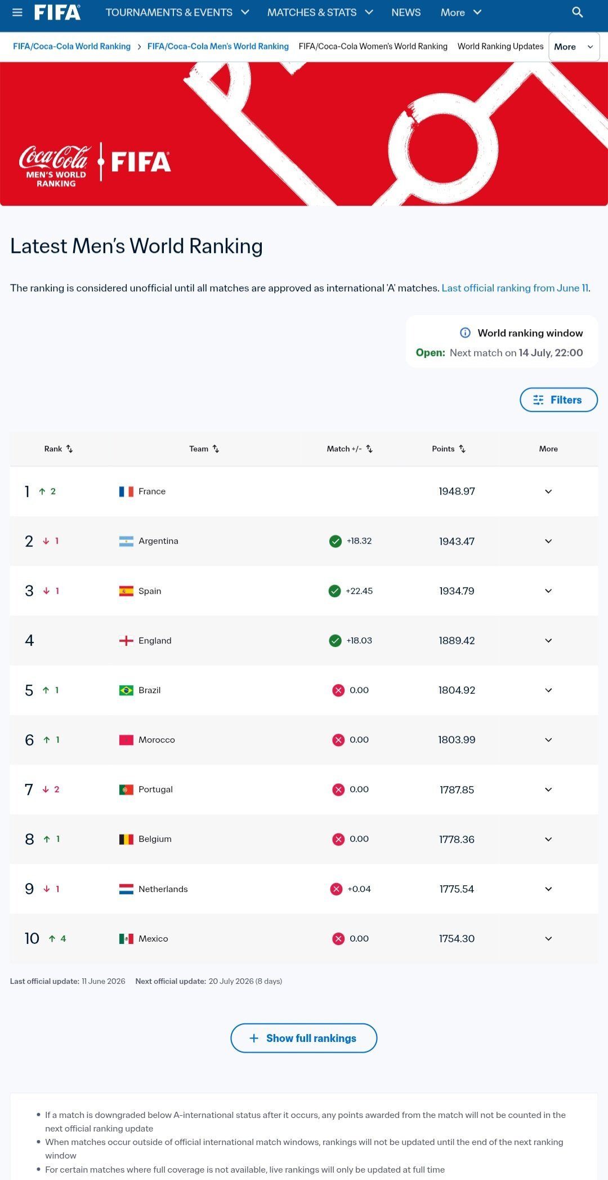Screen dimensions: 608x1180
Task: Open Last official ranking from June 11 link
Action: pyautogui.click(x=515, y=288)
